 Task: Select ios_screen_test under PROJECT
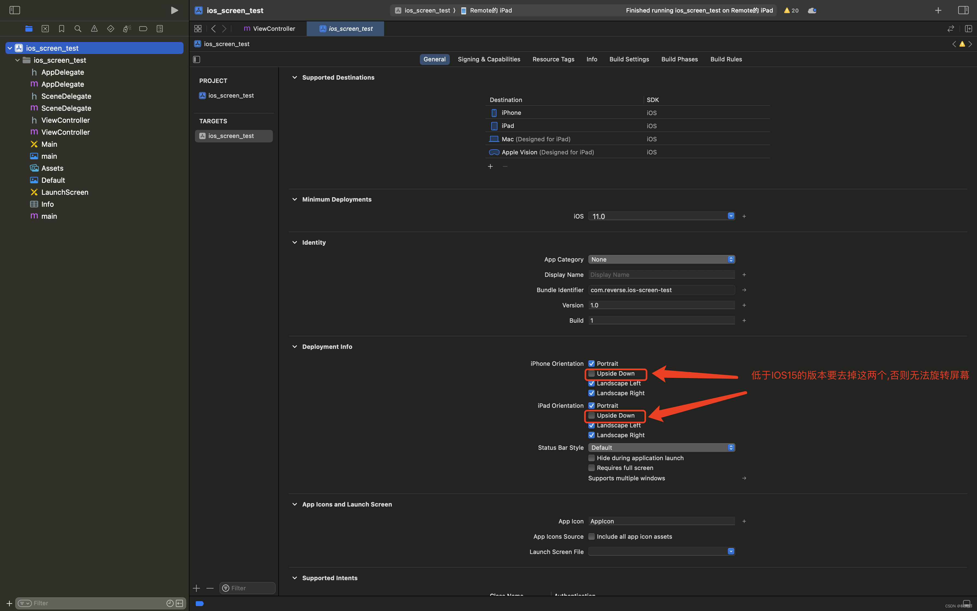point(231,96)
